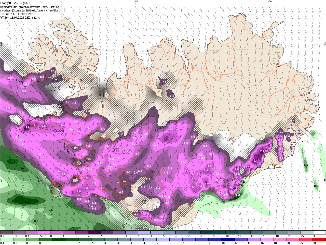Click the 2.1 snowfall value in the southeast
Image resolution: width=326 pixels, height=245 pixels.
(255, 161)
